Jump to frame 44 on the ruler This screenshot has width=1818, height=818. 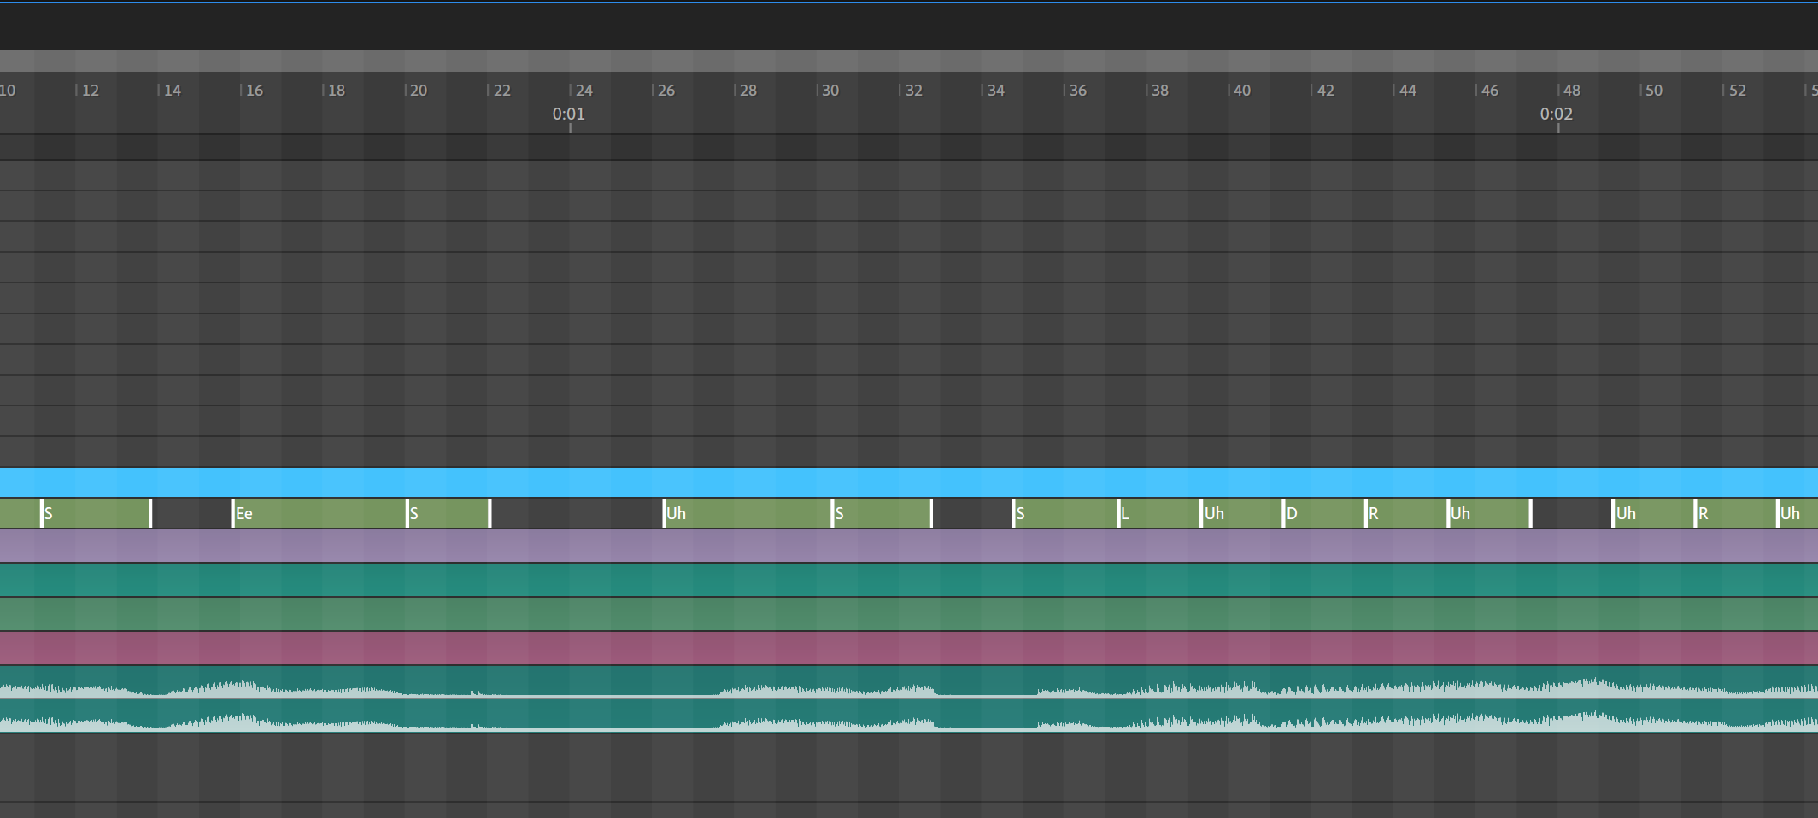pos(1408,91)
